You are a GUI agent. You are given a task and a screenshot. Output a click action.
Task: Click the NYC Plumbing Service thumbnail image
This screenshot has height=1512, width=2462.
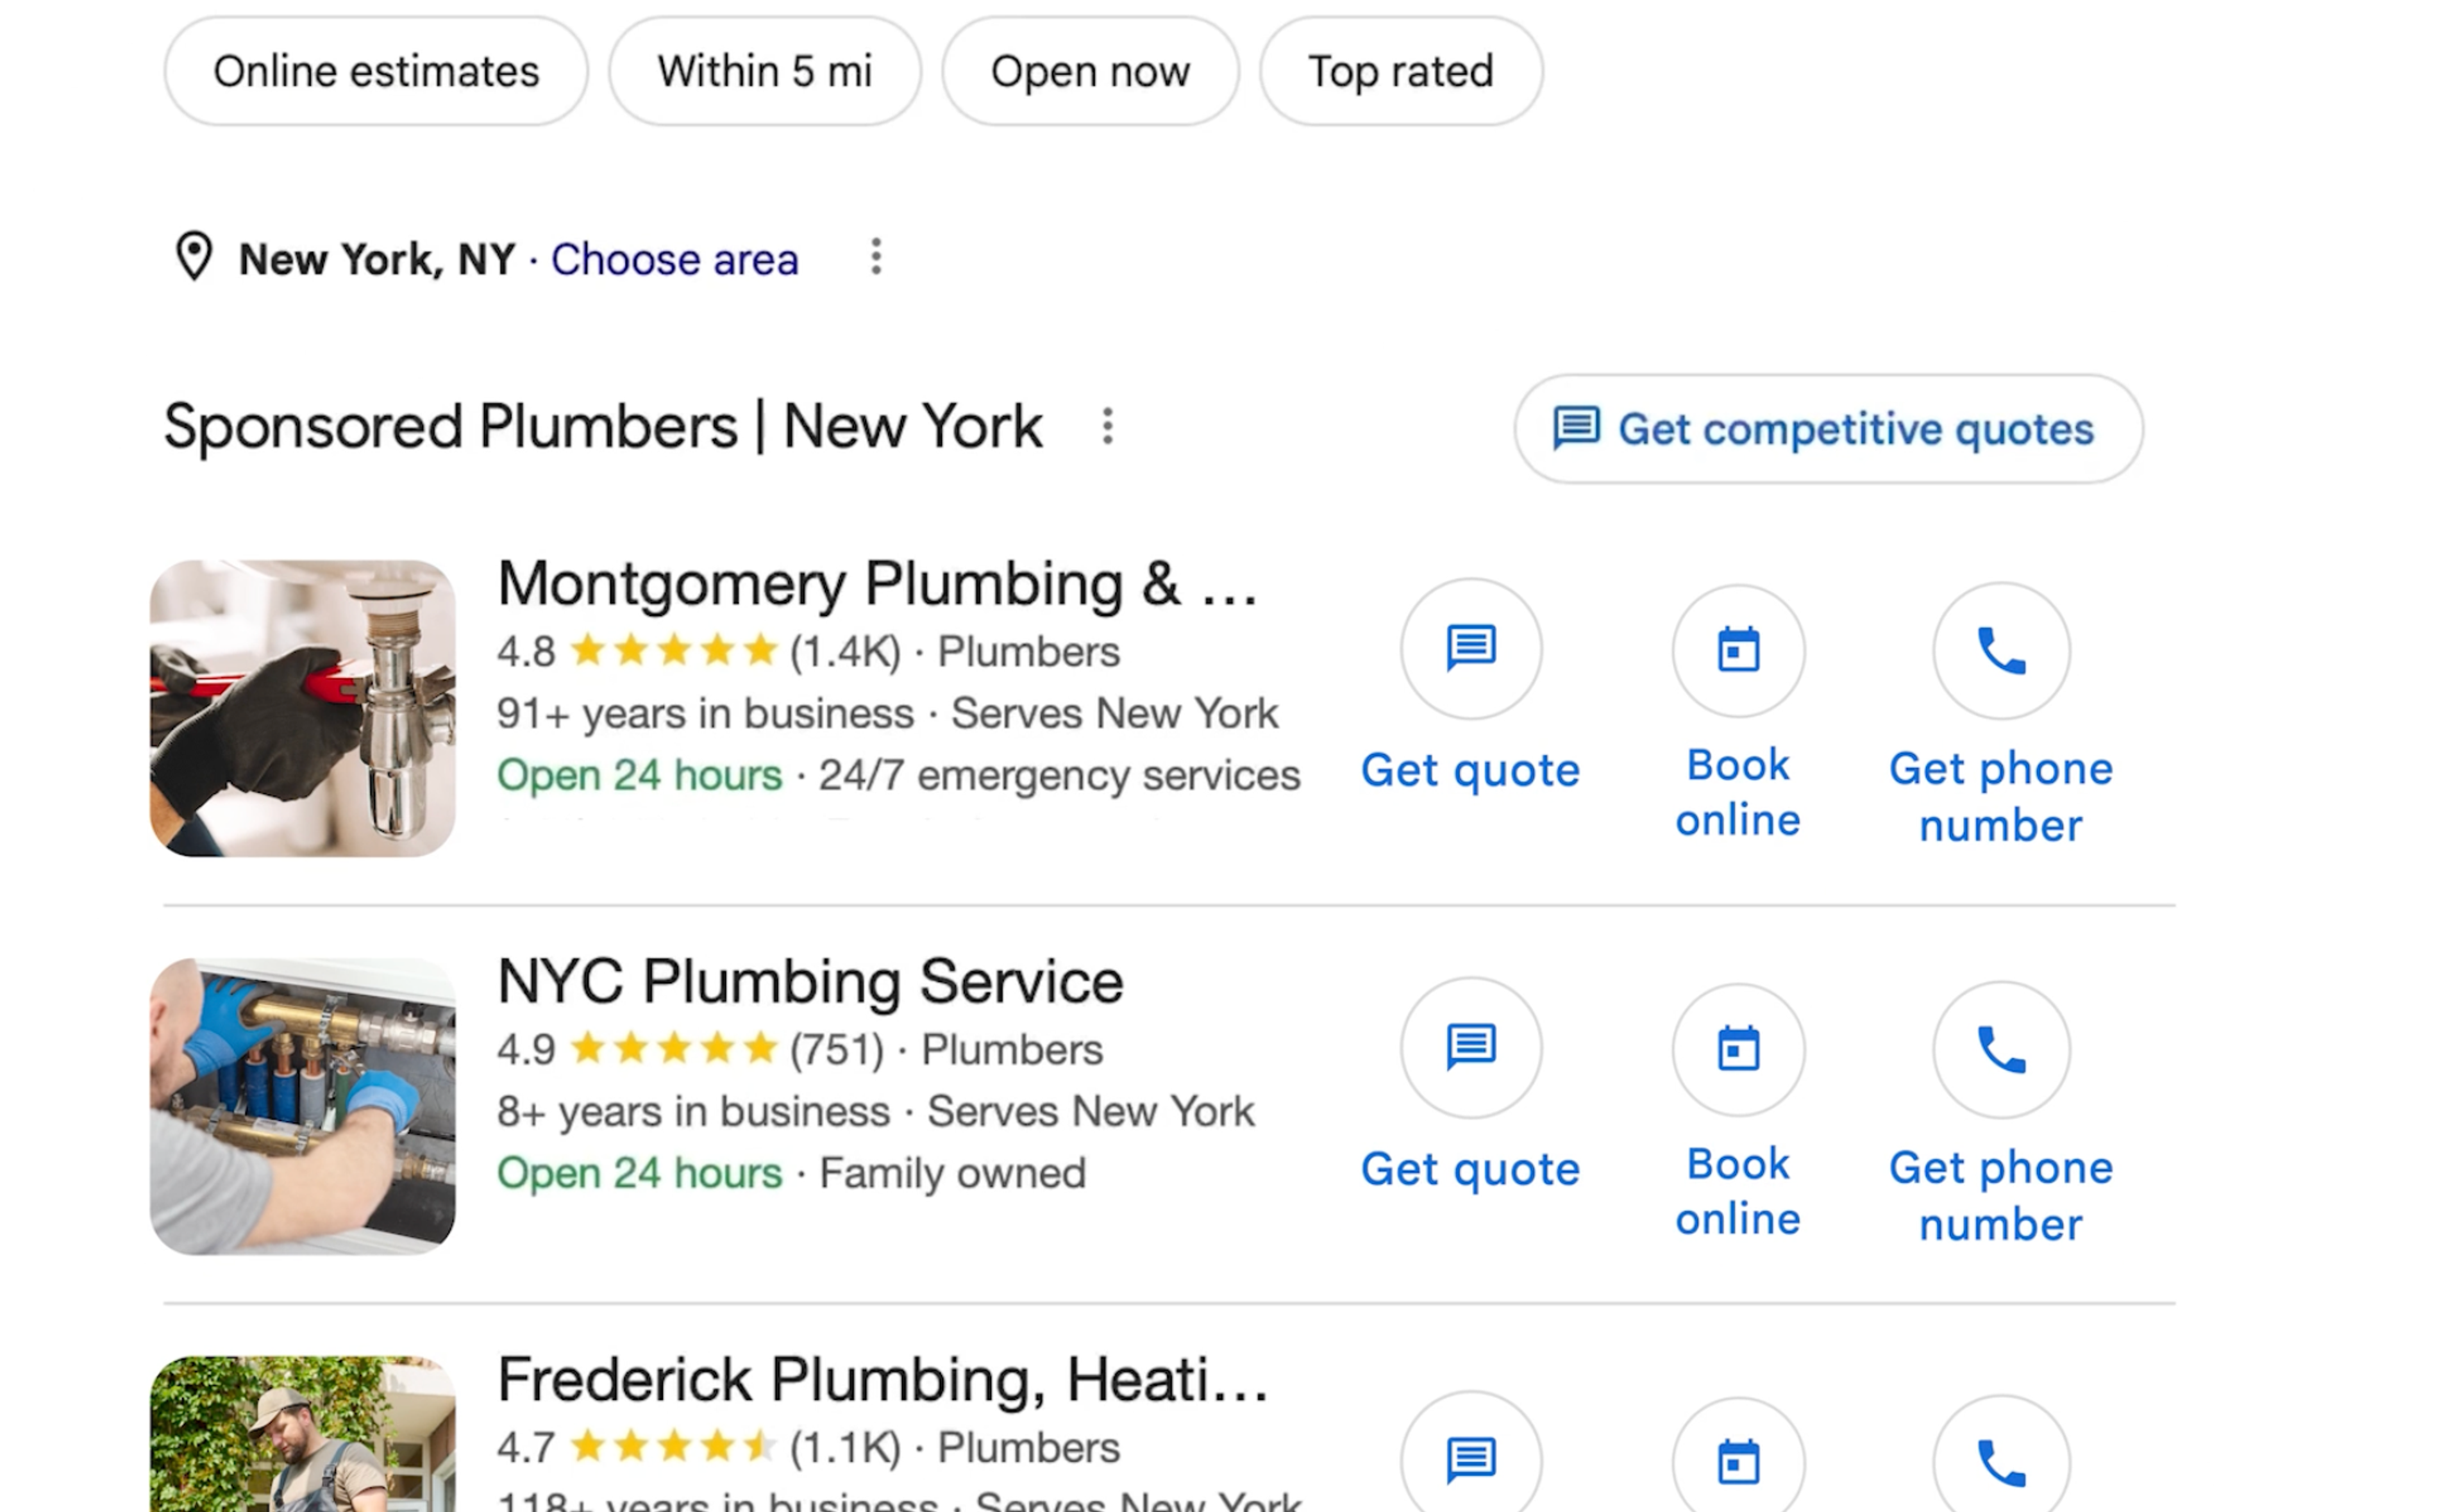coord(303,1106)
